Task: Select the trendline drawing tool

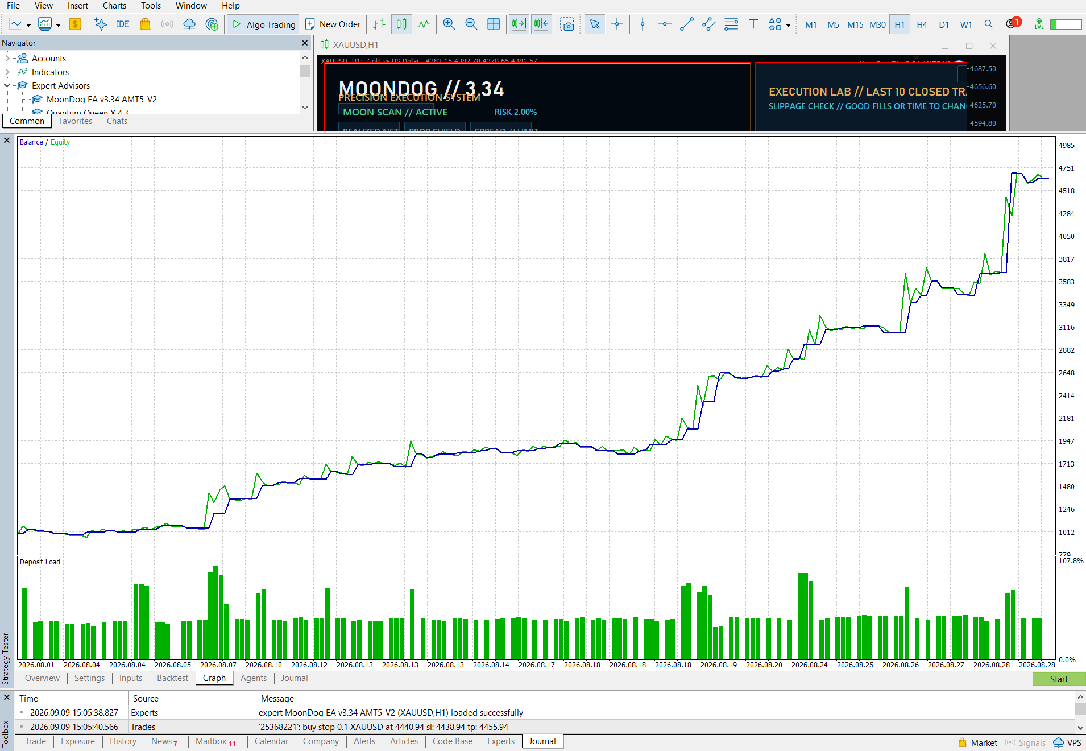Action: 687,24
